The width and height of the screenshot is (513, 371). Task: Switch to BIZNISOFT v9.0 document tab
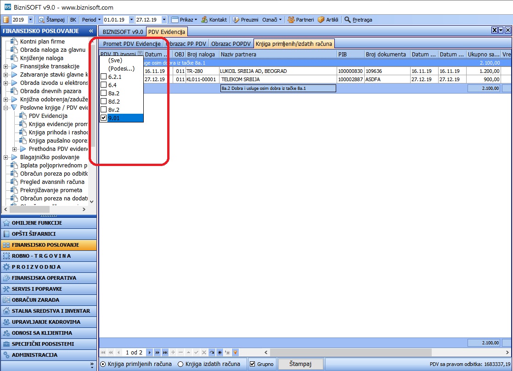coord(123,32)
